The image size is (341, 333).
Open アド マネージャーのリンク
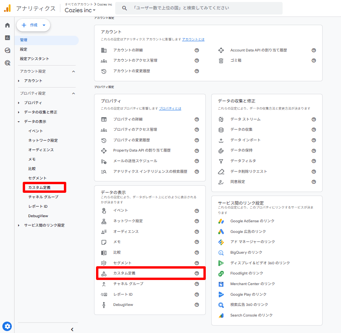[253, 242]
